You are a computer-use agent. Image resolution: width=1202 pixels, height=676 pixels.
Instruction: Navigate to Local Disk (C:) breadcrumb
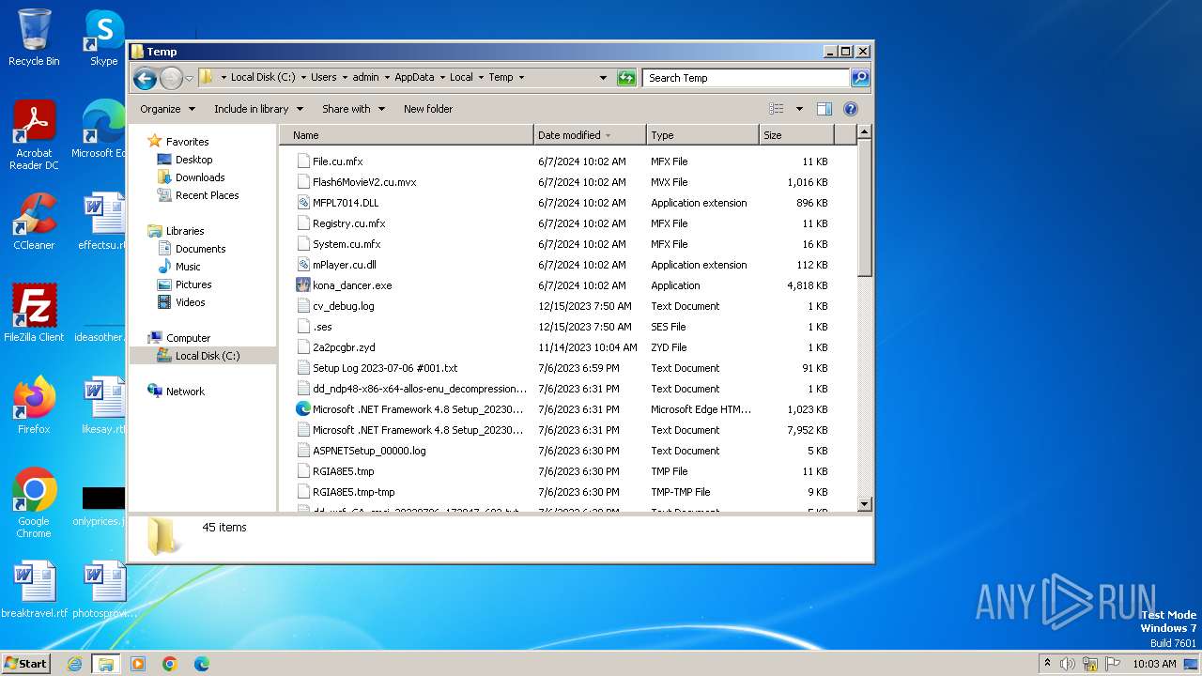263,78
